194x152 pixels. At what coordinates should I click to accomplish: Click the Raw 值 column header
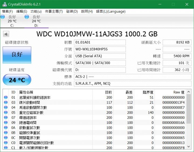click(171, 92)
